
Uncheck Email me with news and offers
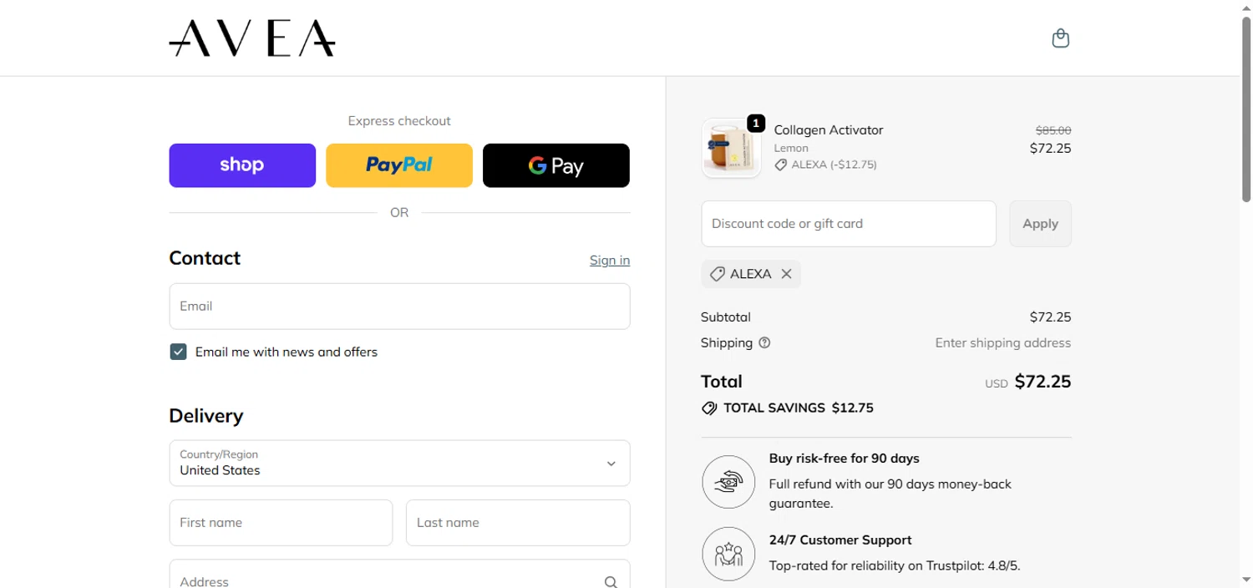coord(178,352)
